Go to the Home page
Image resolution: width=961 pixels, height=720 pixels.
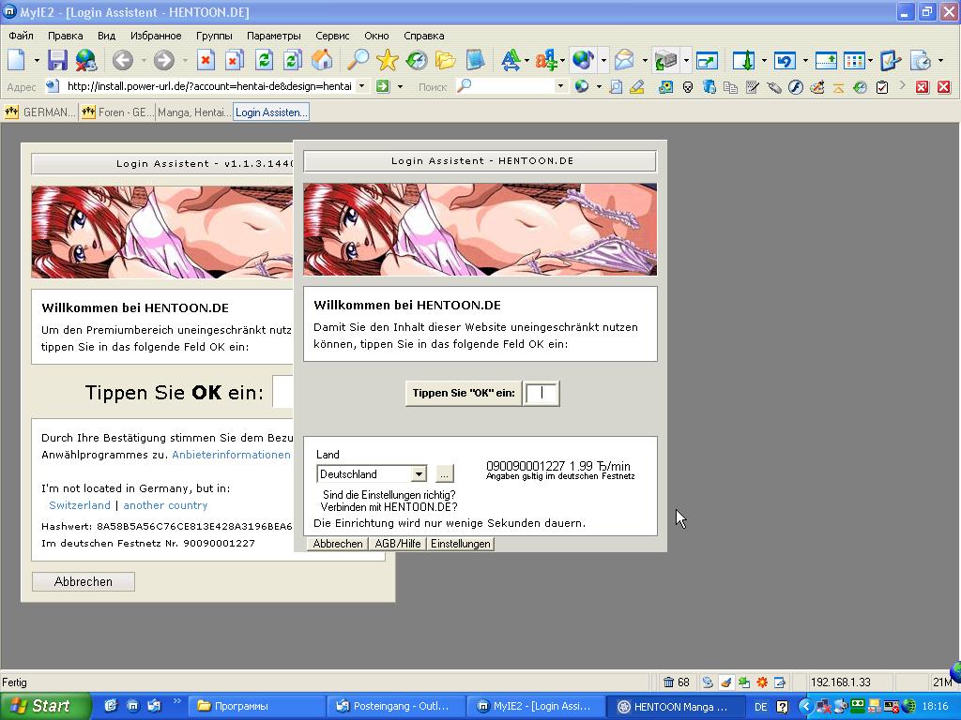pyautogui.click(x=322, y=60)
